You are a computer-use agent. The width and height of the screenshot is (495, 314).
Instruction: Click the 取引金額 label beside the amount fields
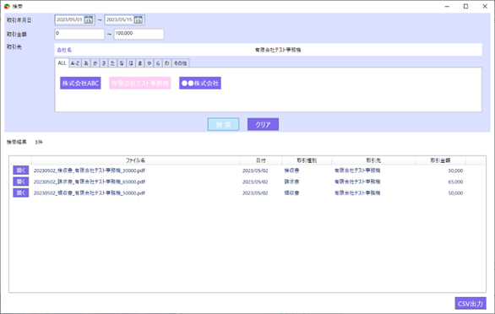(17, 35)
